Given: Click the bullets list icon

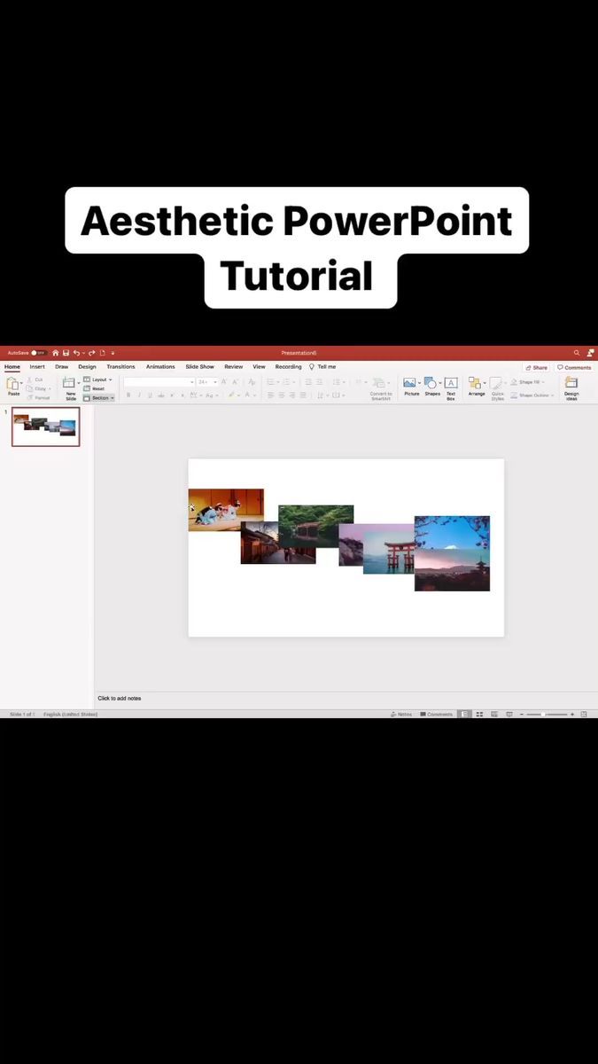Looking at the screenshot, I should 270,382.
